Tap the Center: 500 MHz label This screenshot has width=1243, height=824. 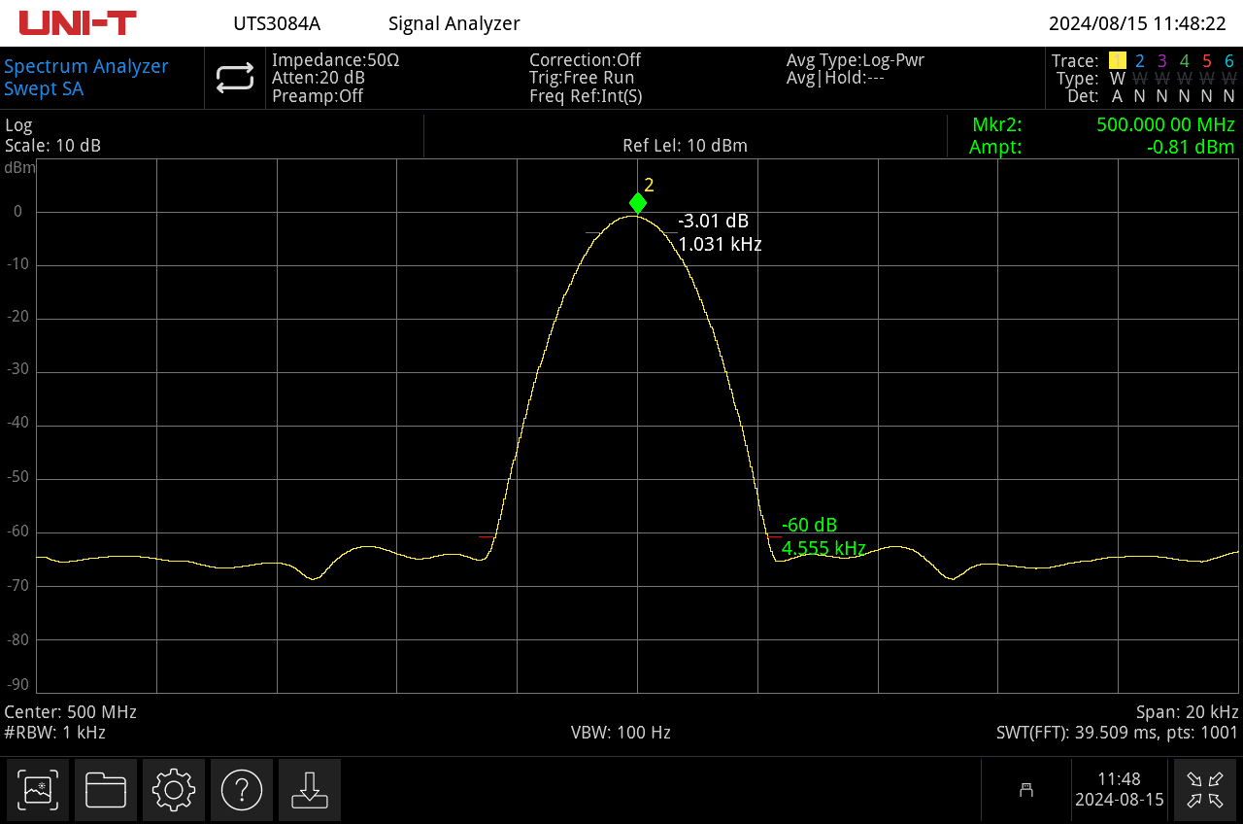pyautogui.click(x=71, y=711)
